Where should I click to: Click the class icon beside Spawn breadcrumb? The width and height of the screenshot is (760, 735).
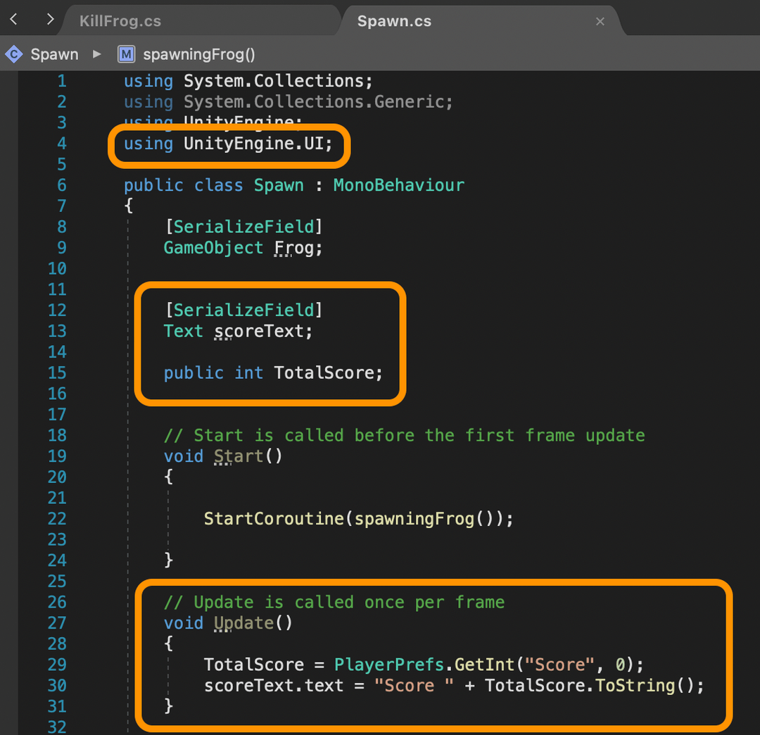[x=13, y=54]
